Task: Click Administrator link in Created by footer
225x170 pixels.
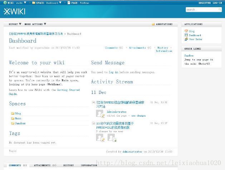Action: pos(132,151)
